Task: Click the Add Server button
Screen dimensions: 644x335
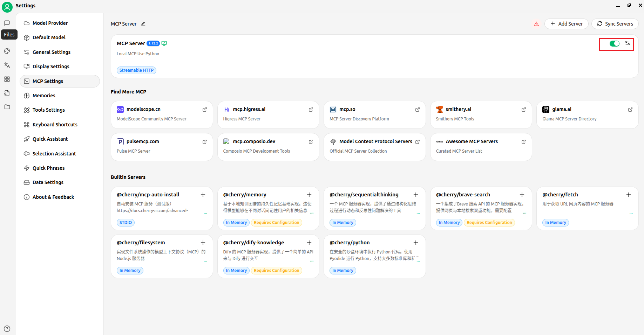Action: [x=567, y=24]
